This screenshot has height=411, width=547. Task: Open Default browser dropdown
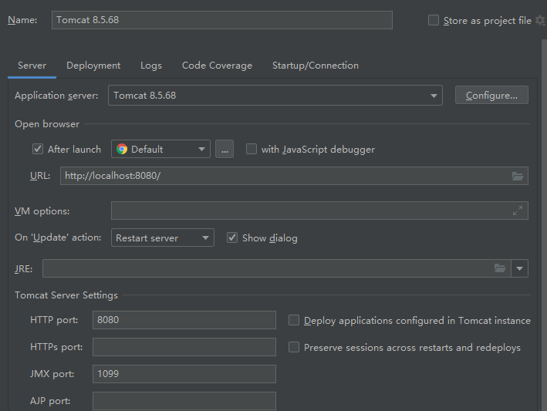click(x=160, y=149)
